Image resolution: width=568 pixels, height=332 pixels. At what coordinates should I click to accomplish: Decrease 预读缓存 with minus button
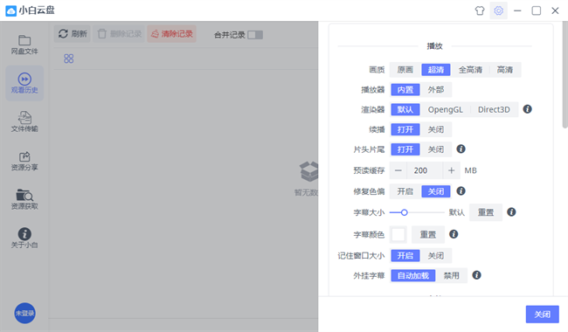point(398,170)
